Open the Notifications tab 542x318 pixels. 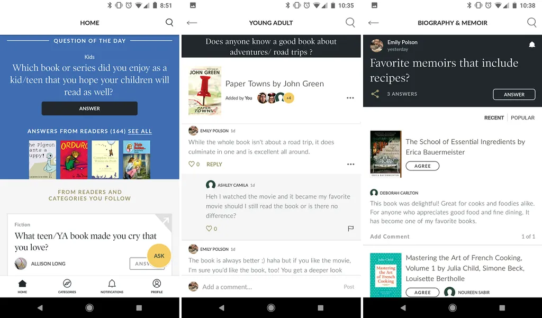pyautogui.click(x=112, y=286)
